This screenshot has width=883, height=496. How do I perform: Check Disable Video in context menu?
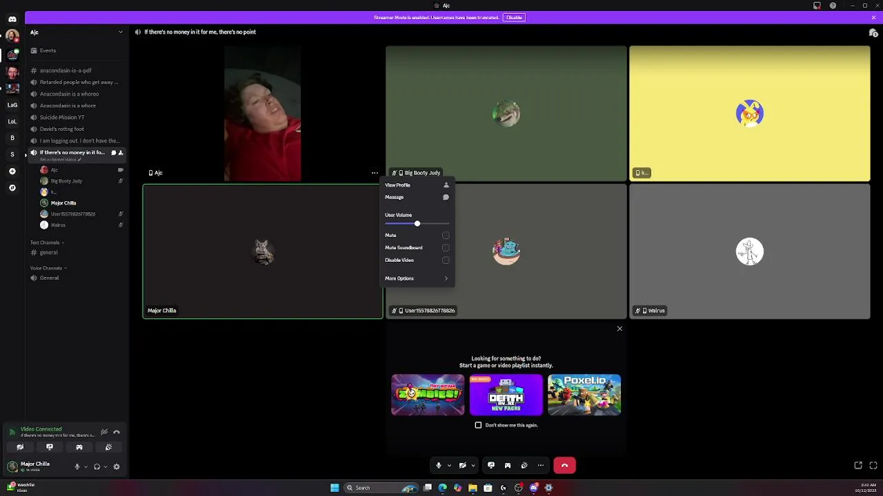tap(446, 260)
